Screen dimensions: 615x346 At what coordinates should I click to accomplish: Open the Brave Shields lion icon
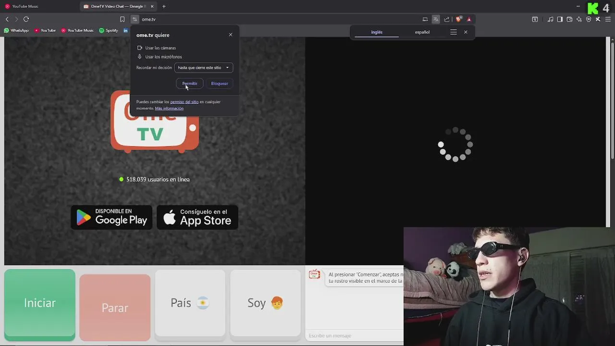click(459, 19)
